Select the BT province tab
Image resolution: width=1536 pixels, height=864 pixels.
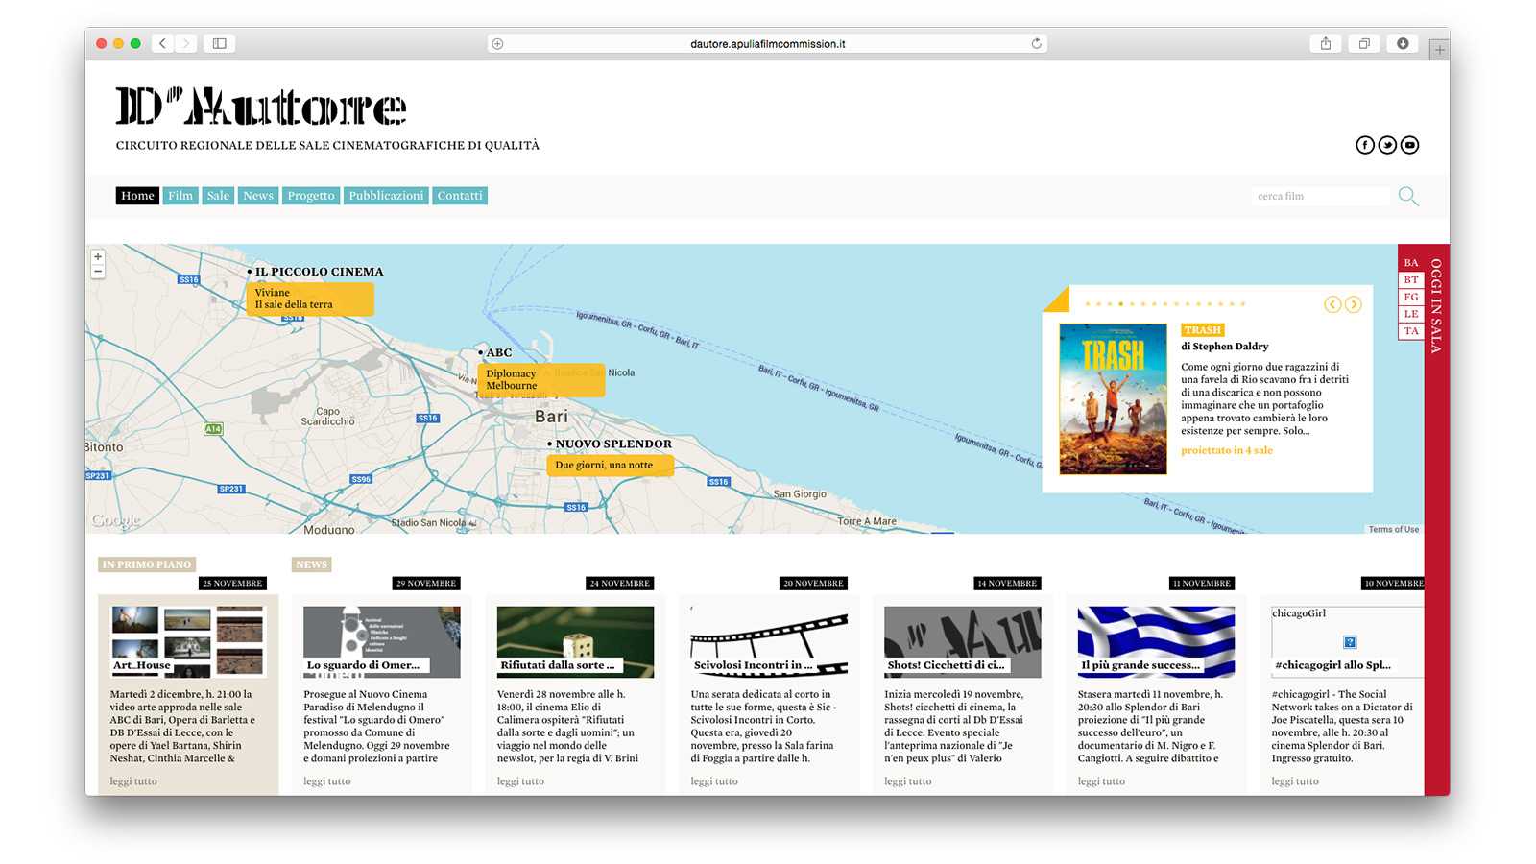pos(1410,280)
